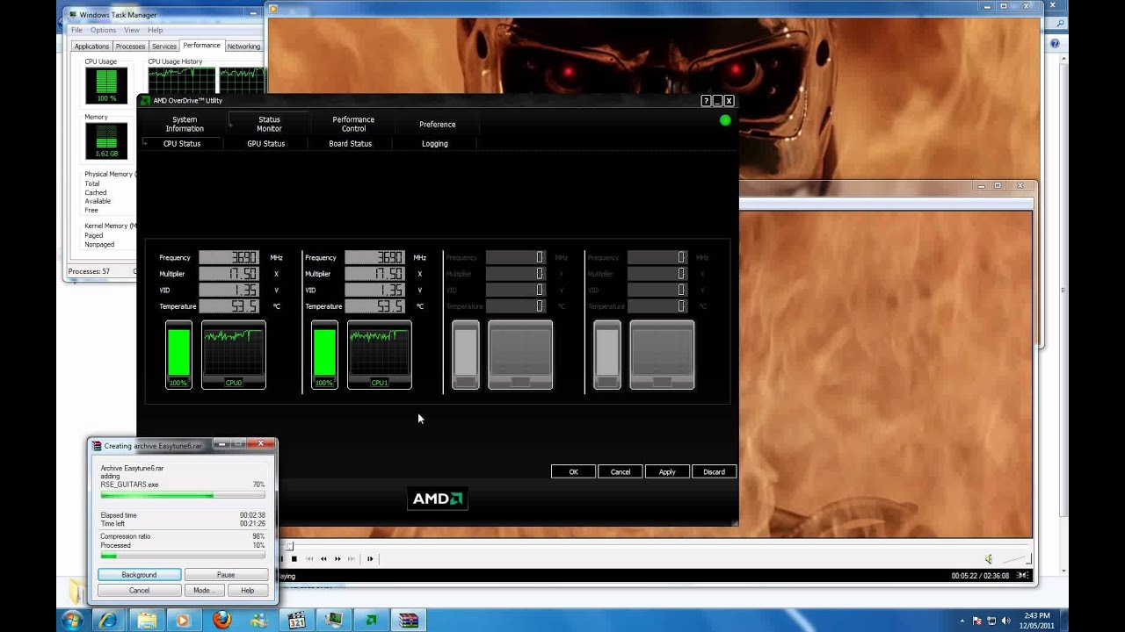This screenshot has height=632, width=1125.
Task: Switch to Task Manager Services tab
Action: coord(164,46)
